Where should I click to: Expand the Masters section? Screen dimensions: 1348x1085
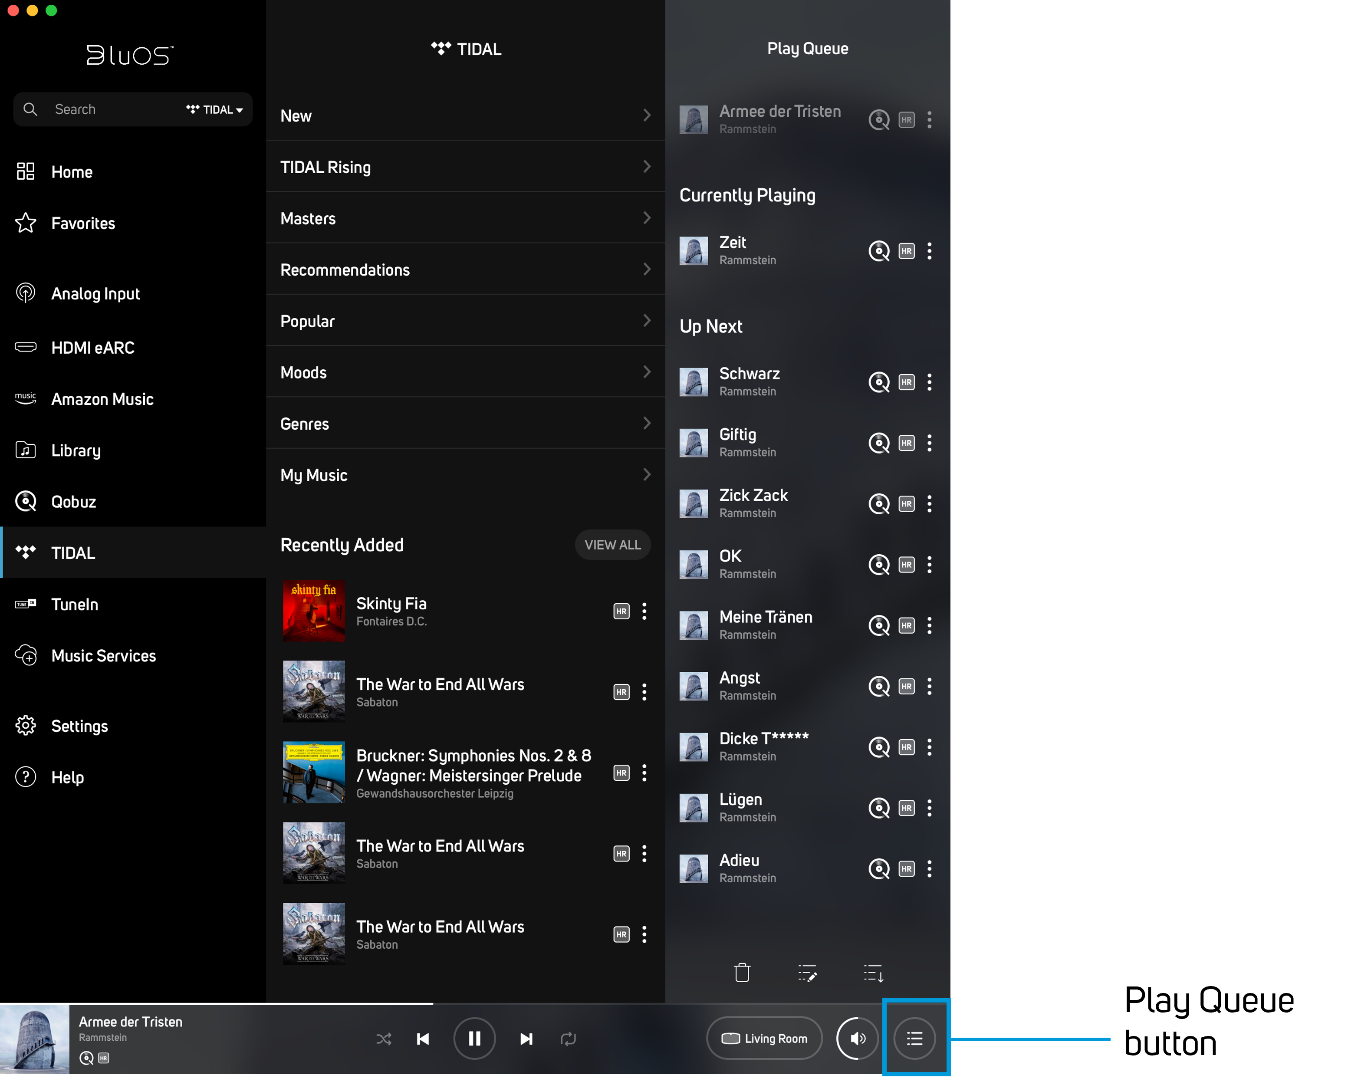point(466,217)
